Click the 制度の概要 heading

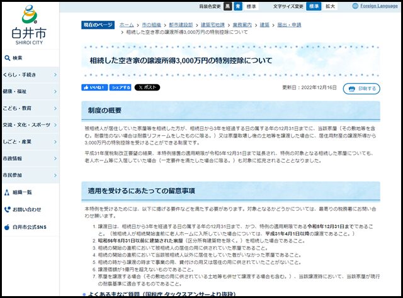click(x=105, y=111)
